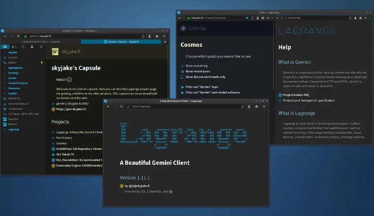
Task: Show the History tab in sidebar
Action: tap(23, 47)
